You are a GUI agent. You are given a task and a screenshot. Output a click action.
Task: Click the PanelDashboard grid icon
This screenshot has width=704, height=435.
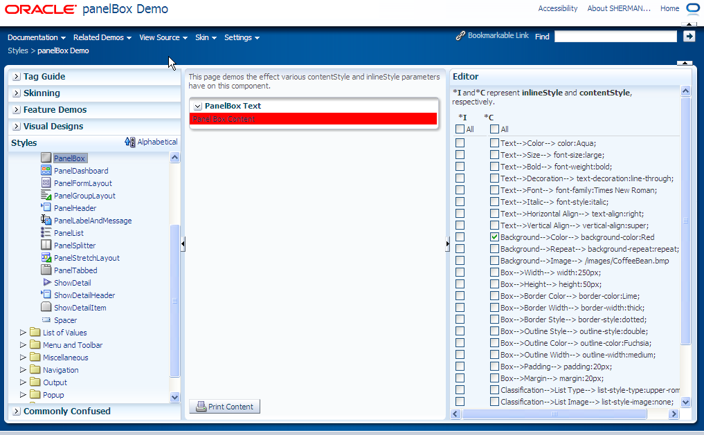(x=46, y=170)
